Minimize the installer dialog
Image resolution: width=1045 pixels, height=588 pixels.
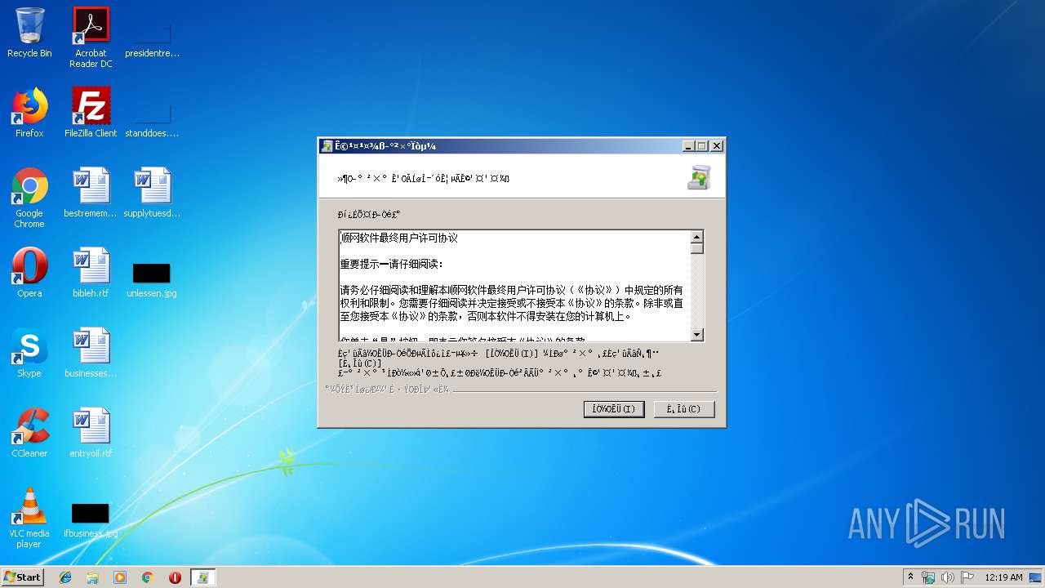point(689,146)
